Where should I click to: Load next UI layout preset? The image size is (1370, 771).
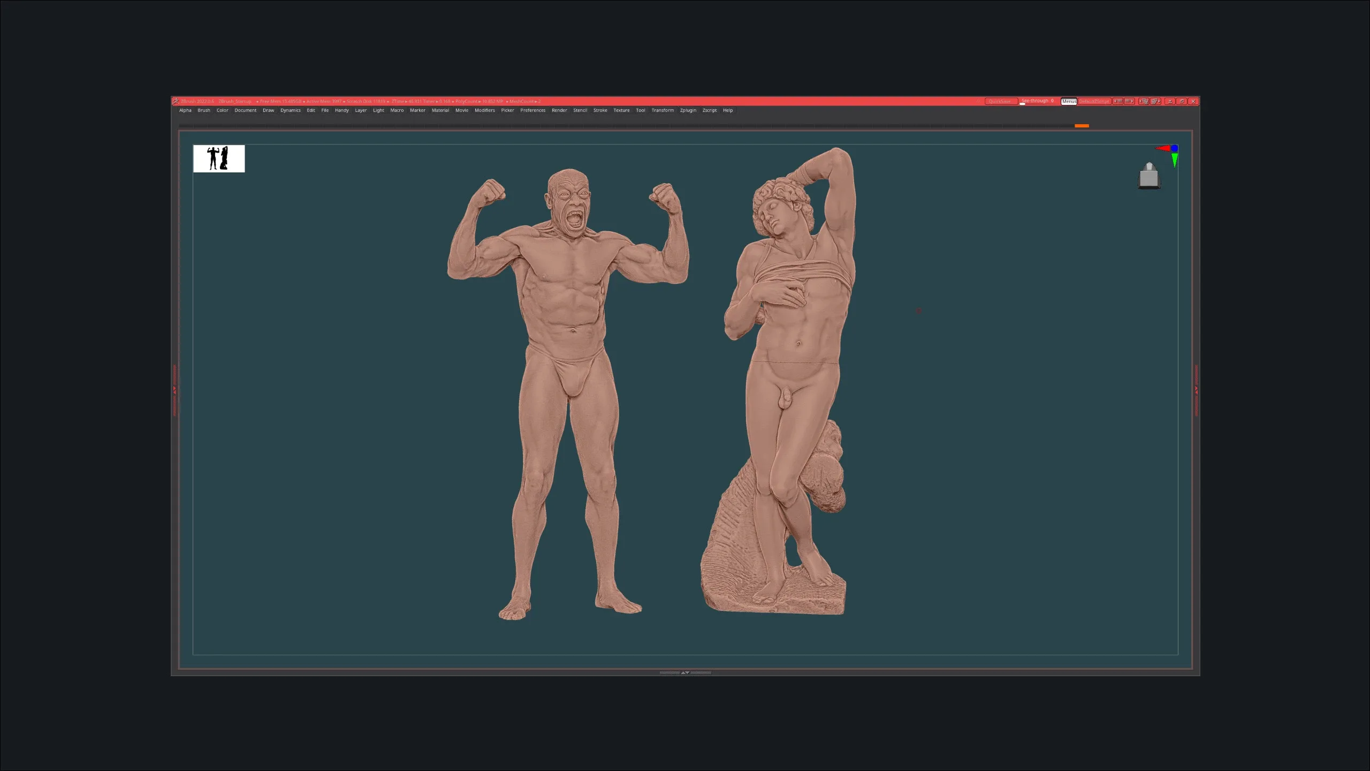(x=1155, y=101)
